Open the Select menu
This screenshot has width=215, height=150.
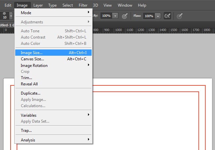click(x=67, y=5)
